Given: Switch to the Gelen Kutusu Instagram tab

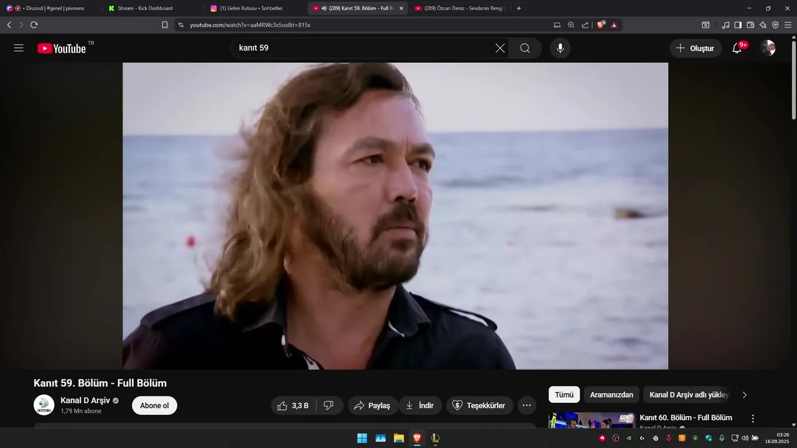Looking at the screenshot, I should pyautogui.click(x=255, y=8).
